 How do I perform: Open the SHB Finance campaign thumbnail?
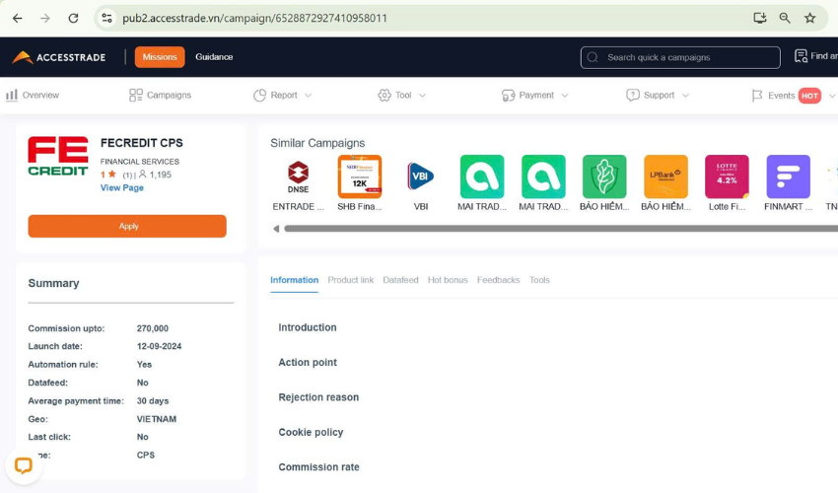point(359,176)
